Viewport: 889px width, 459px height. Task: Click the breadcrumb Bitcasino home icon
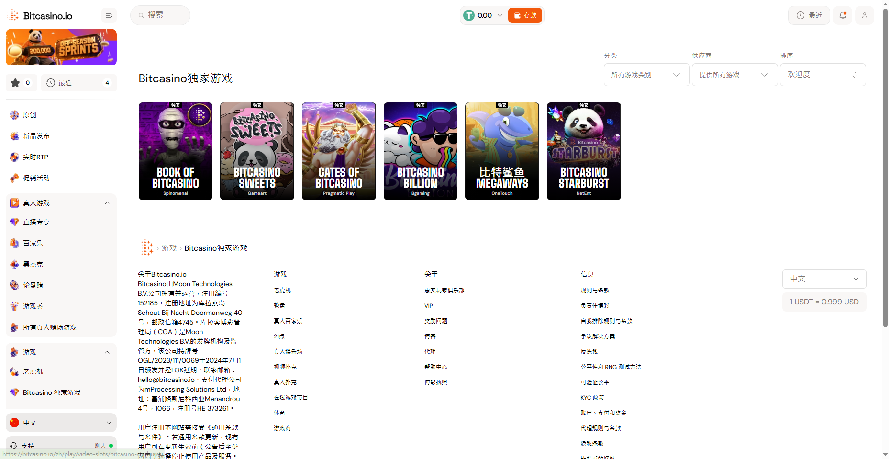(146, 248)
